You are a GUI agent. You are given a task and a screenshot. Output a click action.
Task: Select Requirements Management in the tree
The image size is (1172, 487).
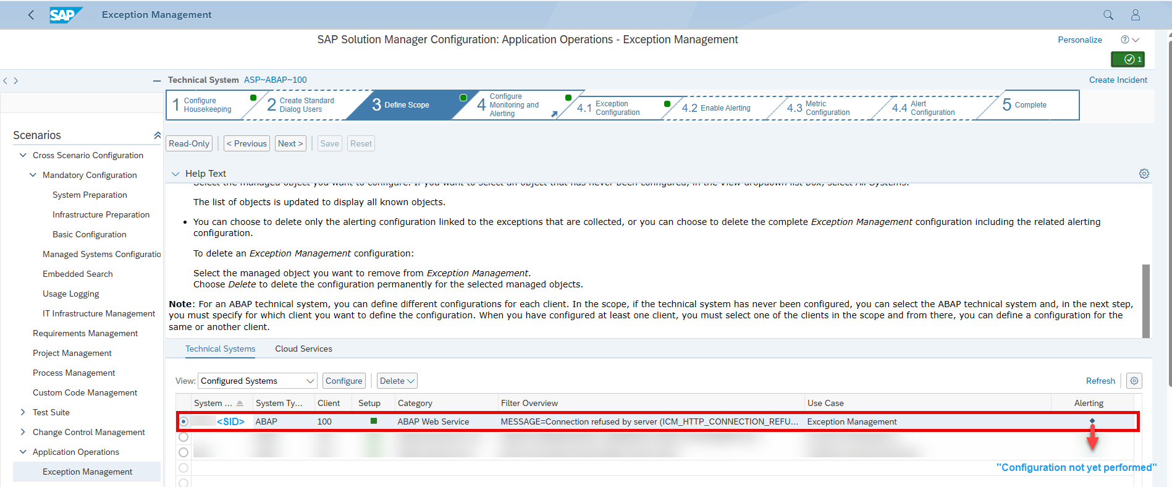point(85,333)
